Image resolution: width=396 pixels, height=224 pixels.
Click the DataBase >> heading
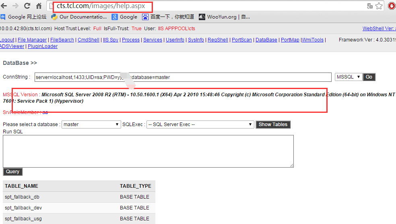tap(20, 63)
